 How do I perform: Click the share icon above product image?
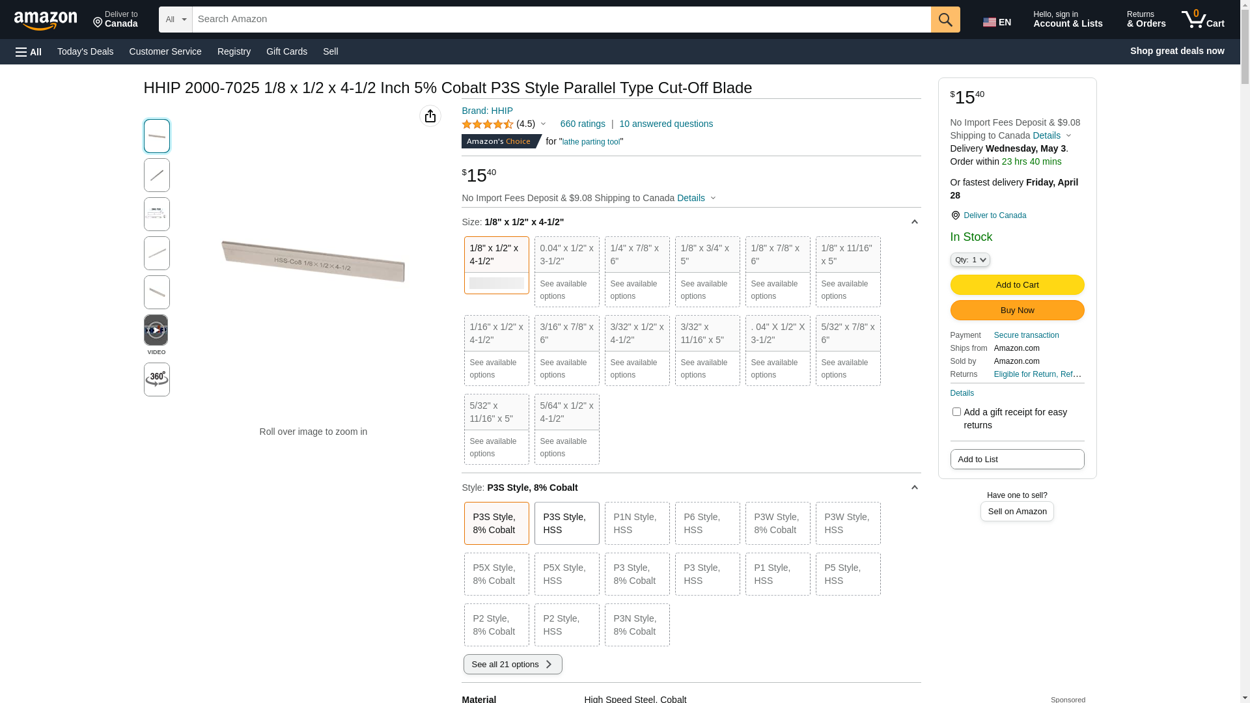pyautogui.click(x=430, y=116)
